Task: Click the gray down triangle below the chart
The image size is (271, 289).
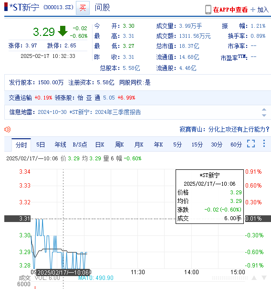Action: point(264,278)
